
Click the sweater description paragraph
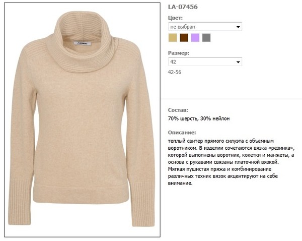[231, 162]
